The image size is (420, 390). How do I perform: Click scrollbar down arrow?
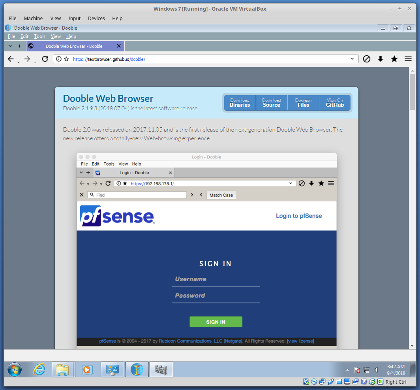coord(412,346)
